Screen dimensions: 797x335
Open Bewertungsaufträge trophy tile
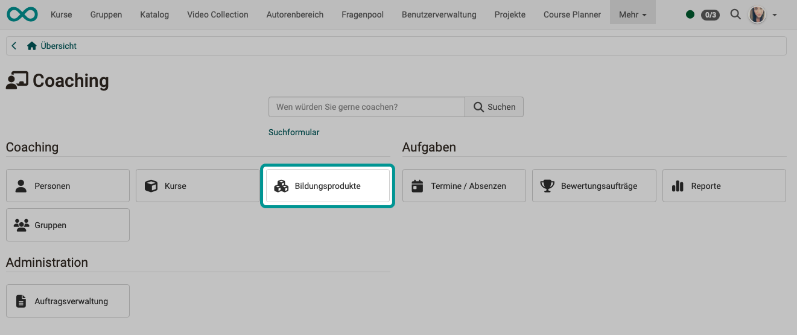click(x=594, y=186)
